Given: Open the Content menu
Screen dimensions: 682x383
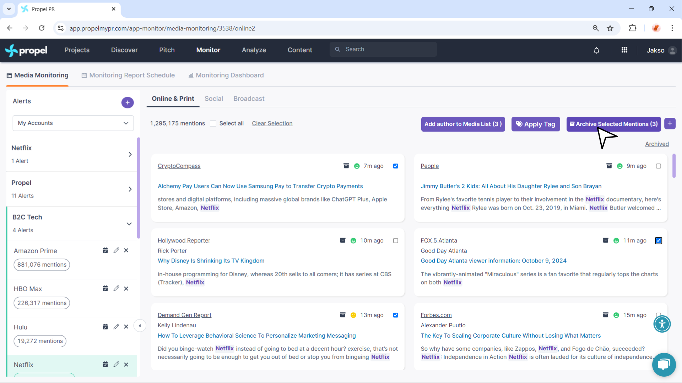Looking at the screenshot, I should tap(300, 50).
